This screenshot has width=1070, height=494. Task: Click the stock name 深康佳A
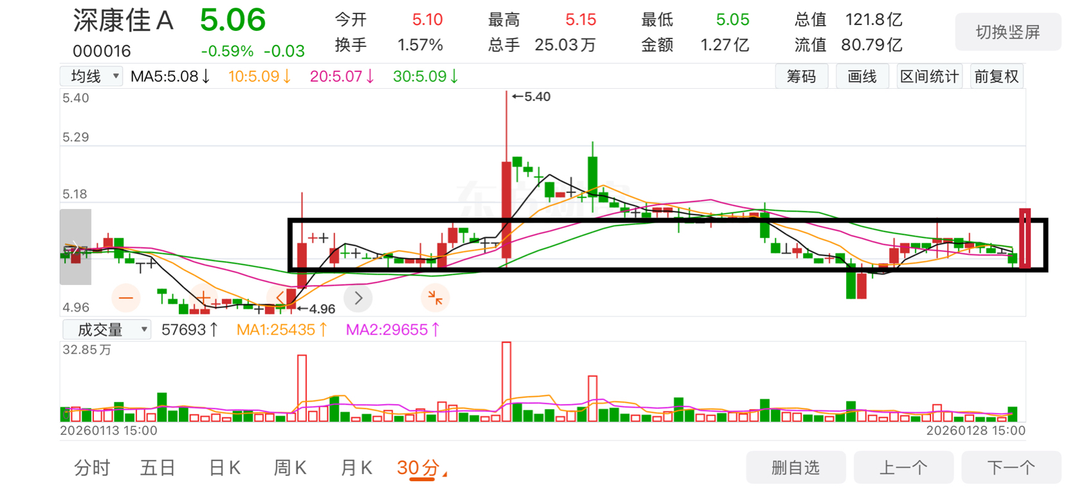tap(124, 21)
